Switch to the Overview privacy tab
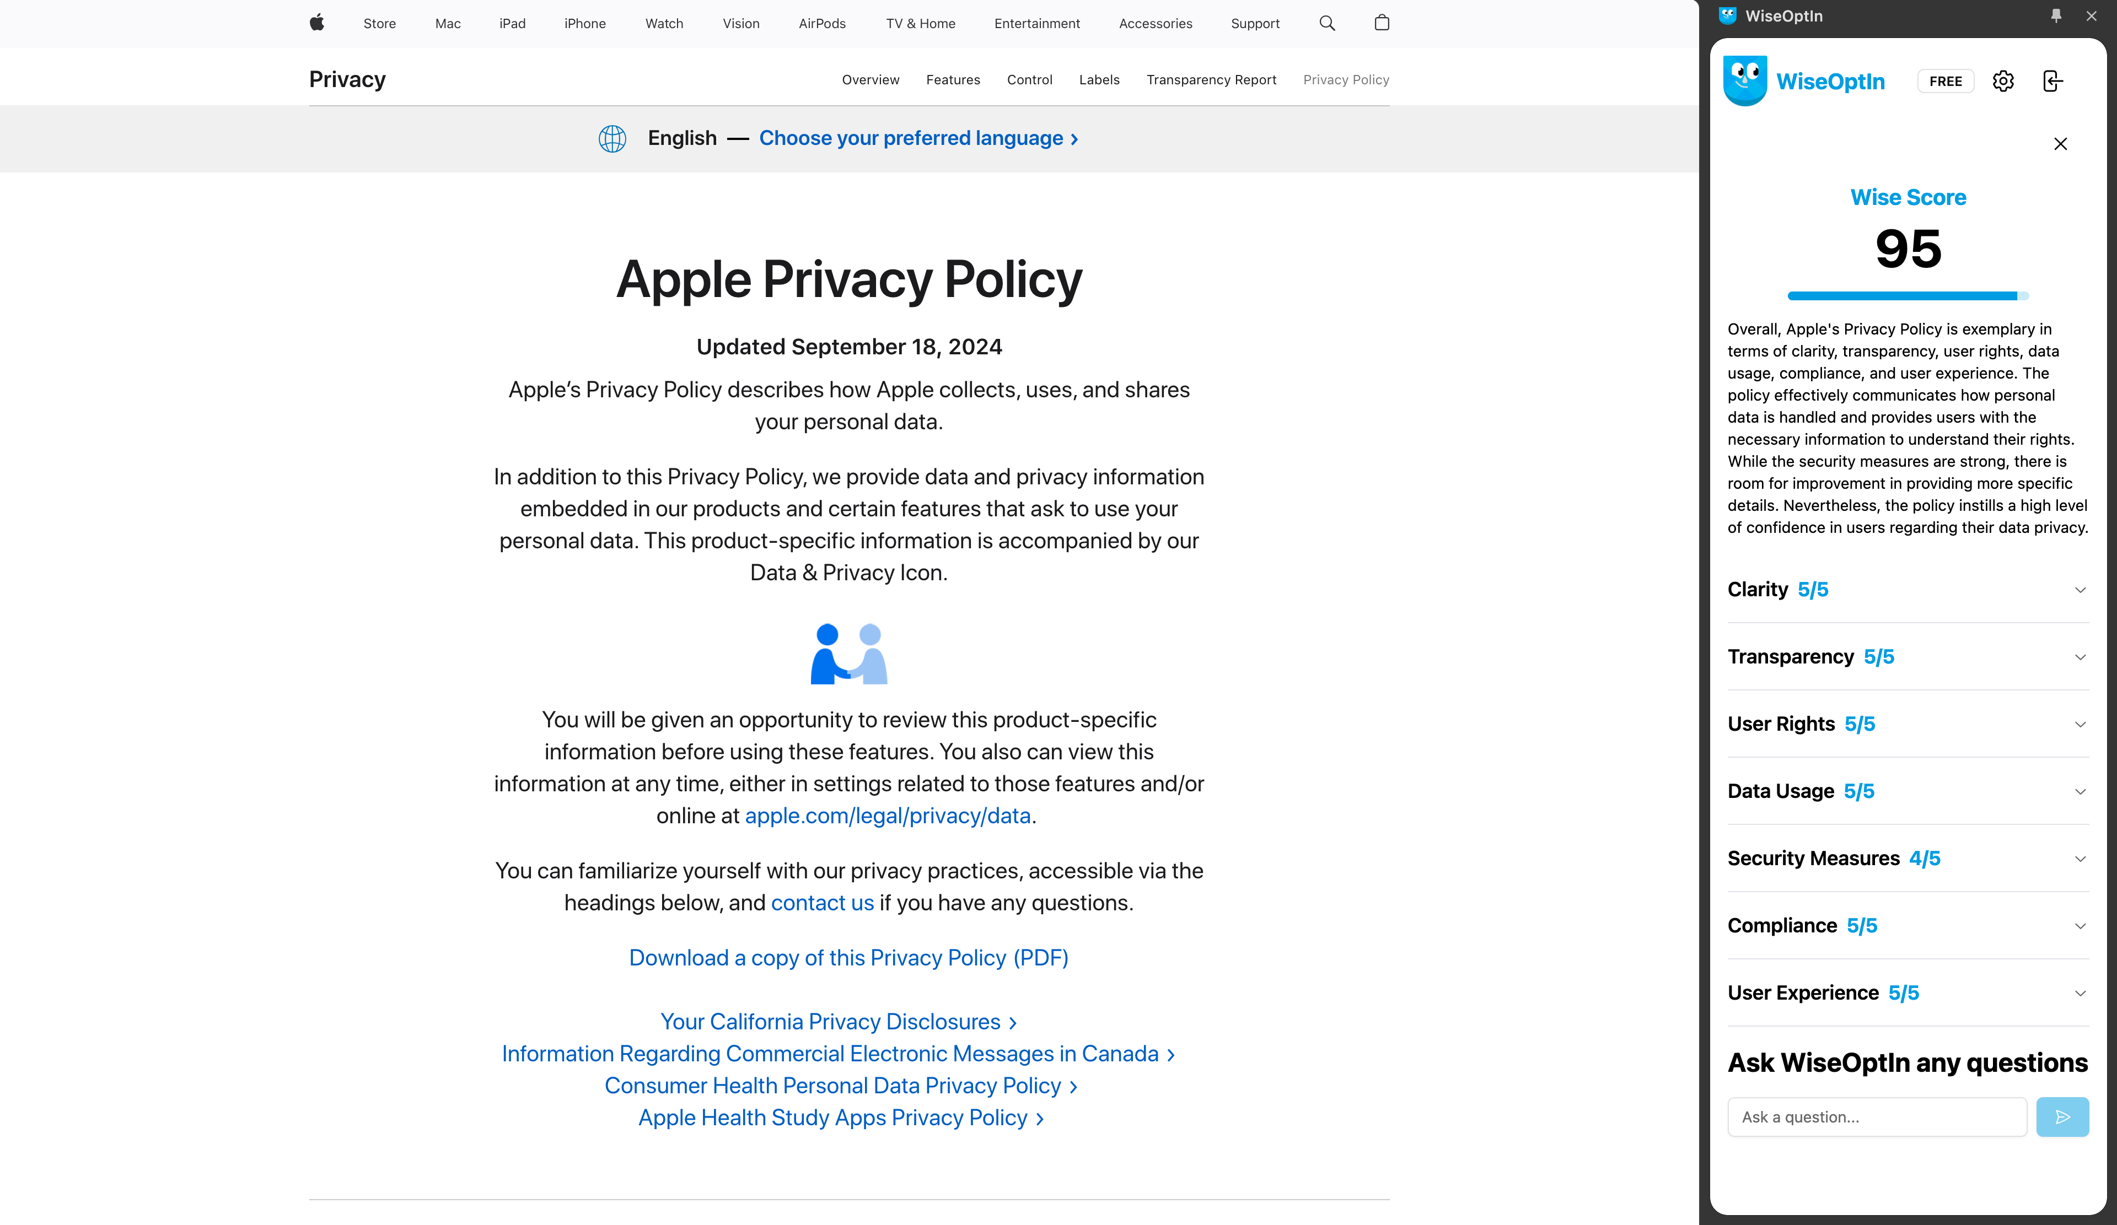Viewport: 2117px width, 1225px height. click(x=871, y=80)
